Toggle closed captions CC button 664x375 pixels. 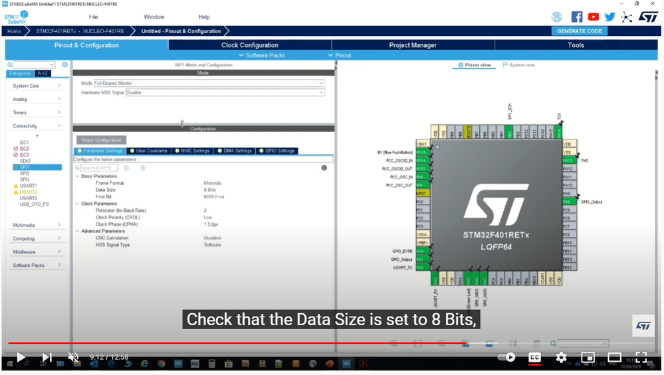534,357
